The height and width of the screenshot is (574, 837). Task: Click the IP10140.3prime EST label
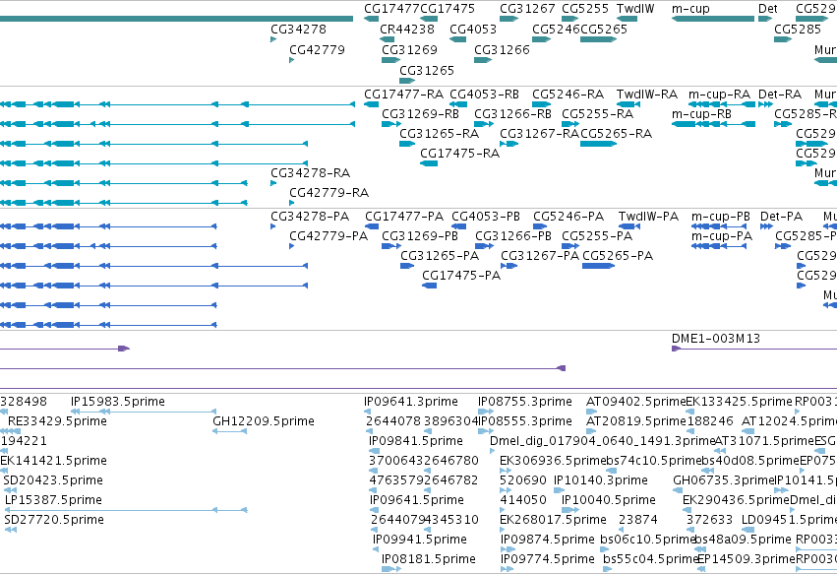601,480
